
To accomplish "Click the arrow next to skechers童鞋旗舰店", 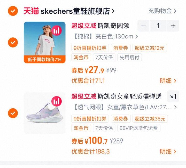I will [113, 11].
